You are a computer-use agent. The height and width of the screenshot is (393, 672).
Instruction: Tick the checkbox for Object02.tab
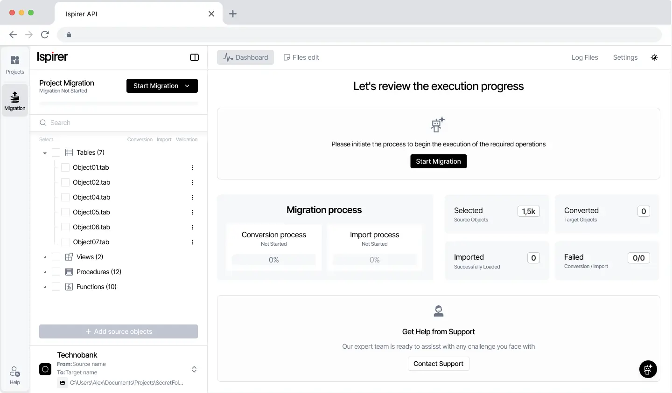[65, 182]
